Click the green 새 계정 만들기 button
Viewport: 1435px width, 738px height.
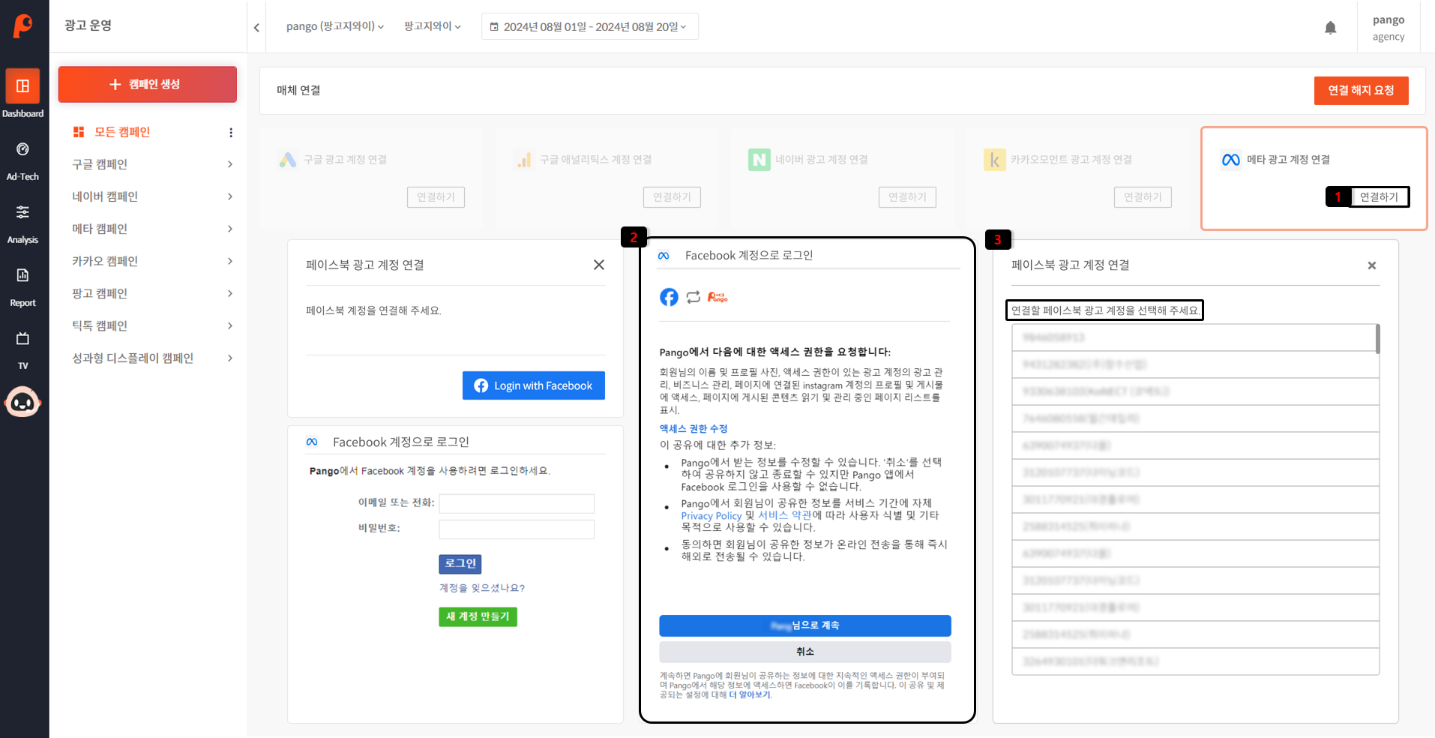[478, 616]
